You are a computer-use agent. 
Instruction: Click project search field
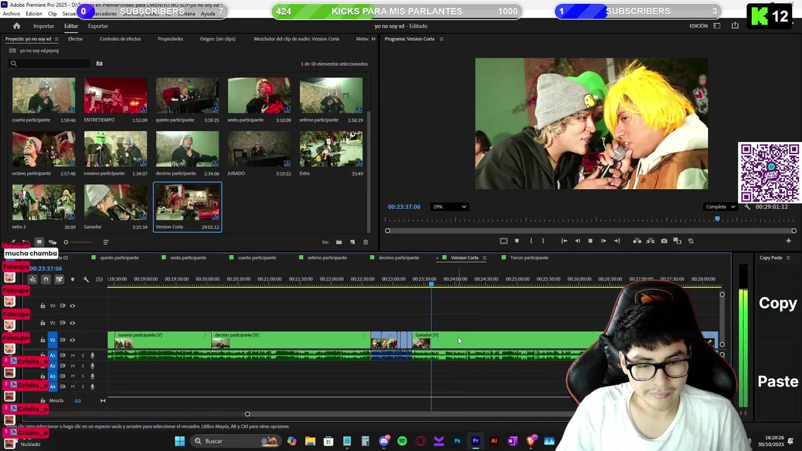click(50, 63)
